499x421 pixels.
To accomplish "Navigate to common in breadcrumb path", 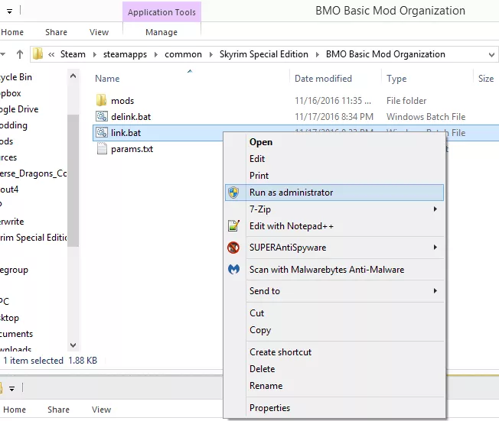I will (184, 54).
